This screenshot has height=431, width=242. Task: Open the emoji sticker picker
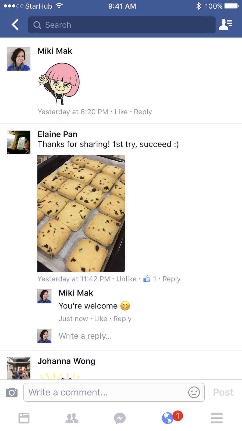(x=194, y=392)
